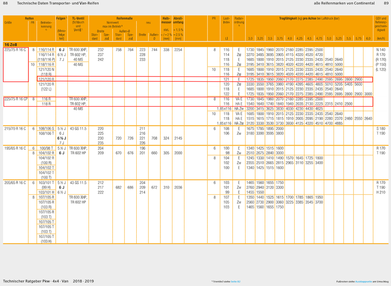Click service description '121/120 N'
Screen dimensions: 391x286
[x=46, y=69]
